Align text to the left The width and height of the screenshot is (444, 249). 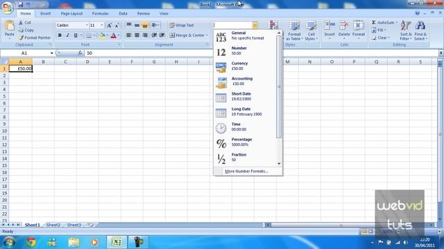pyautogui.click(x=129, y=35)
